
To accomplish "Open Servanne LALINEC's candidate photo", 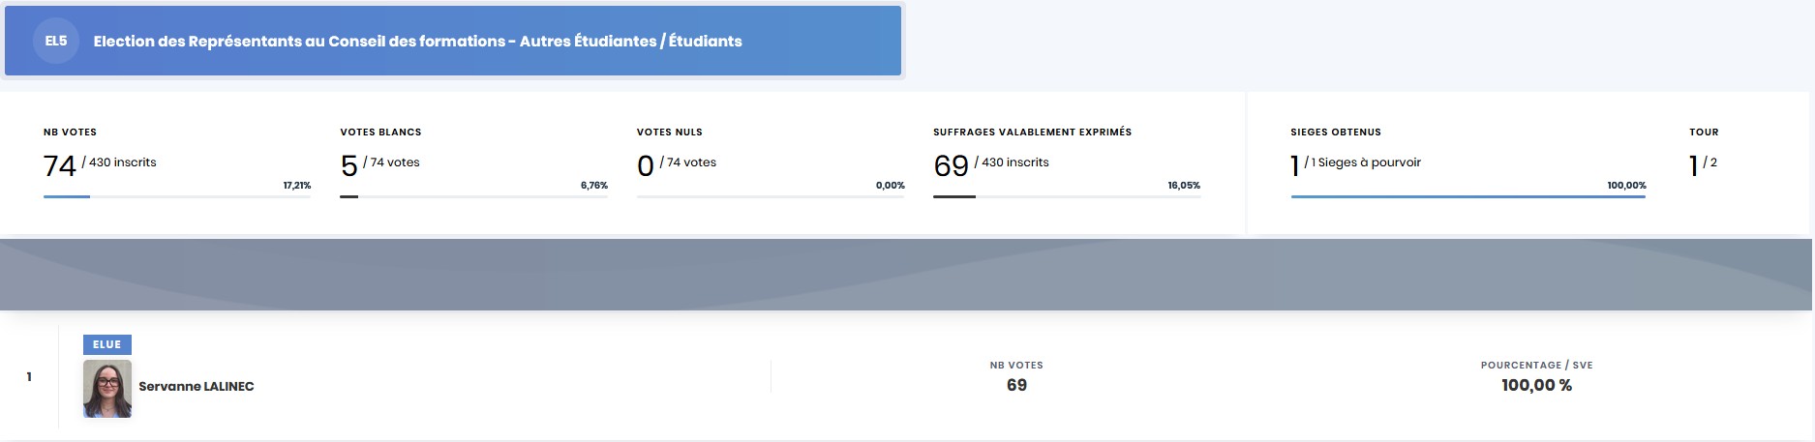I will tap(107, 389).
